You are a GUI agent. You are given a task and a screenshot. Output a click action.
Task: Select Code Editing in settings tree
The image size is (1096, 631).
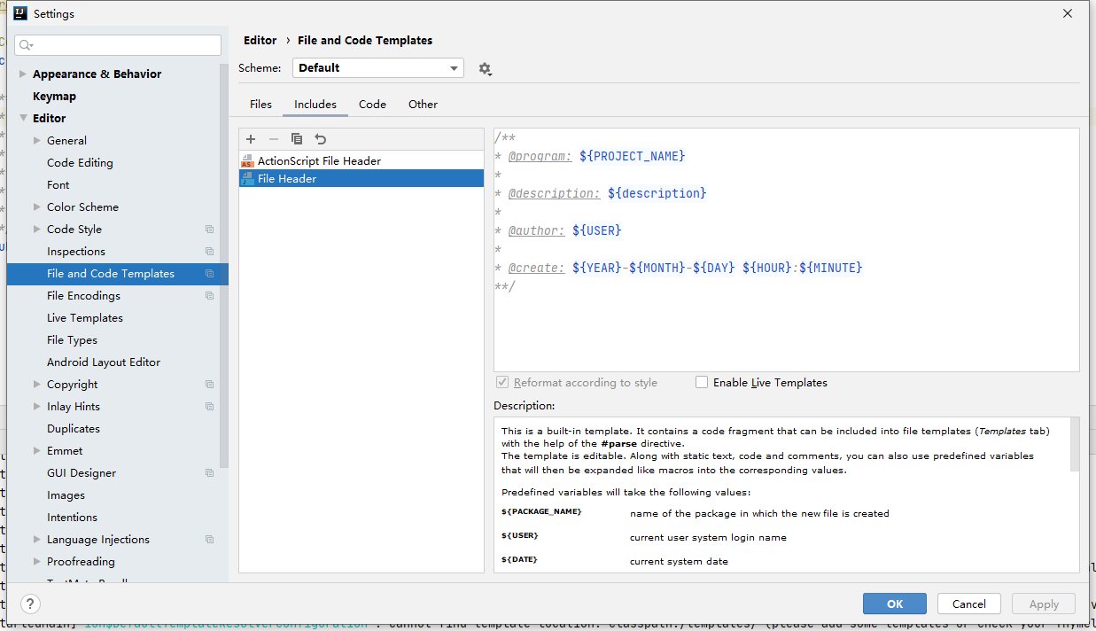80,163
